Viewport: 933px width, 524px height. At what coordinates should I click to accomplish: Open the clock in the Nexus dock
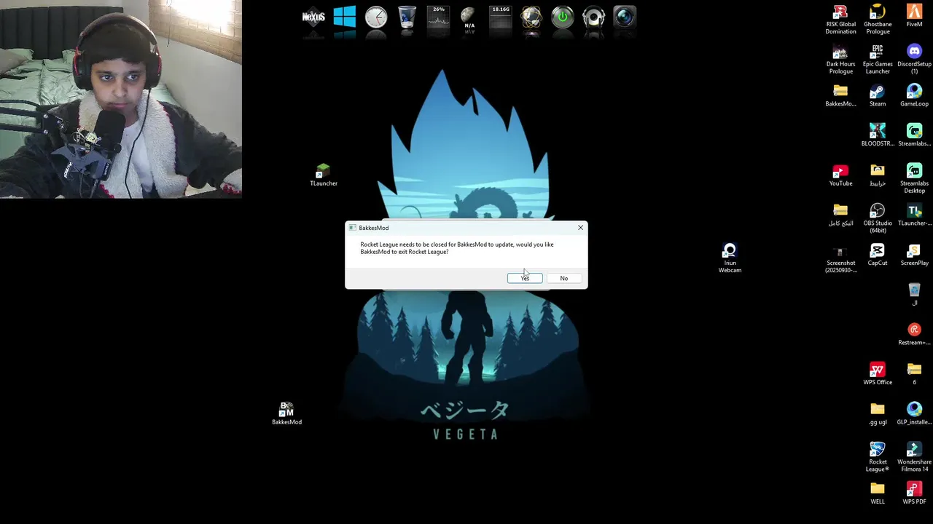(x=376, y=17)
